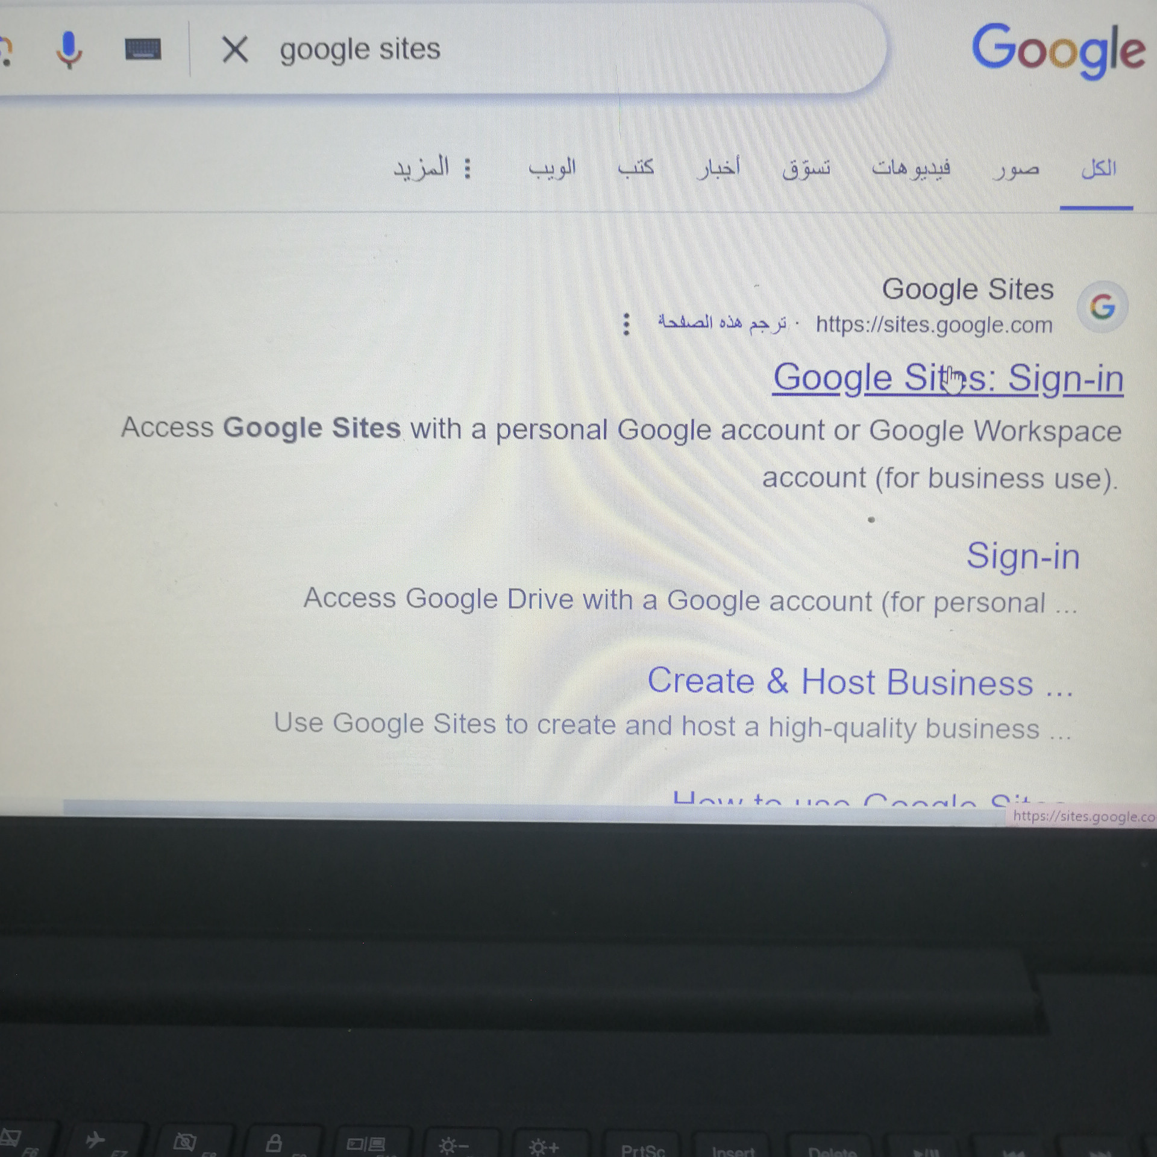
Task: Switch to the الويب tab
Action: 552,168
